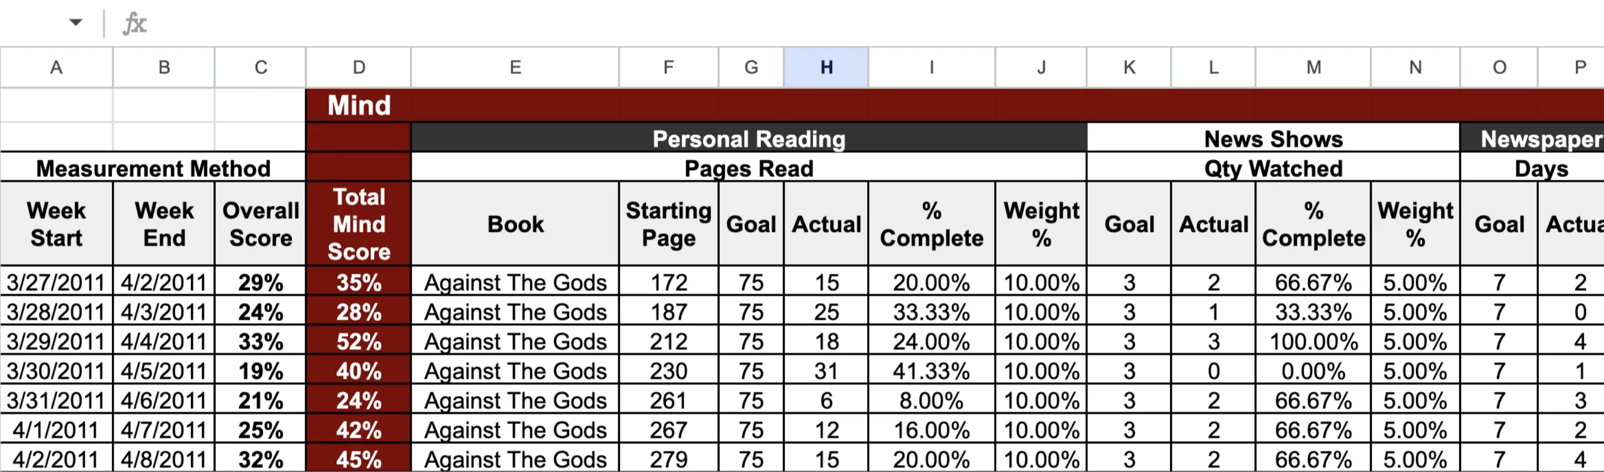Select the Starting Page value 230
1604x472 pixels.
click(x=669, y=371)
